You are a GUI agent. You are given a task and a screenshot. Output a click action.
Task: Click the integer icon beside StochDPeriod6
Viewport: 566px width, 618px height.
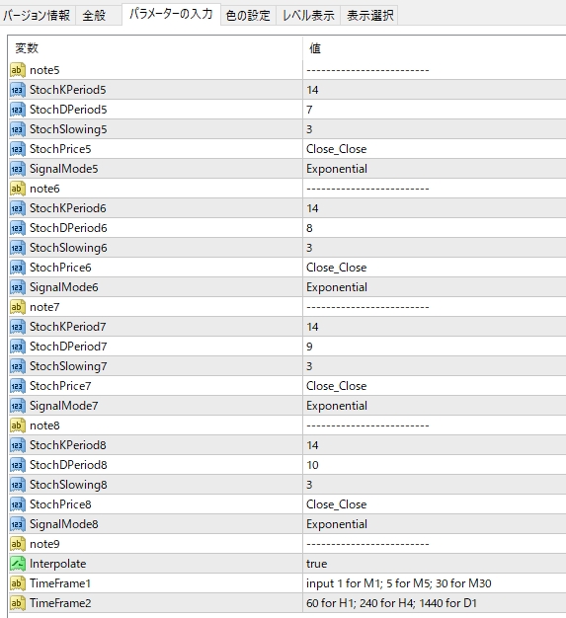(x=18, y=228)
